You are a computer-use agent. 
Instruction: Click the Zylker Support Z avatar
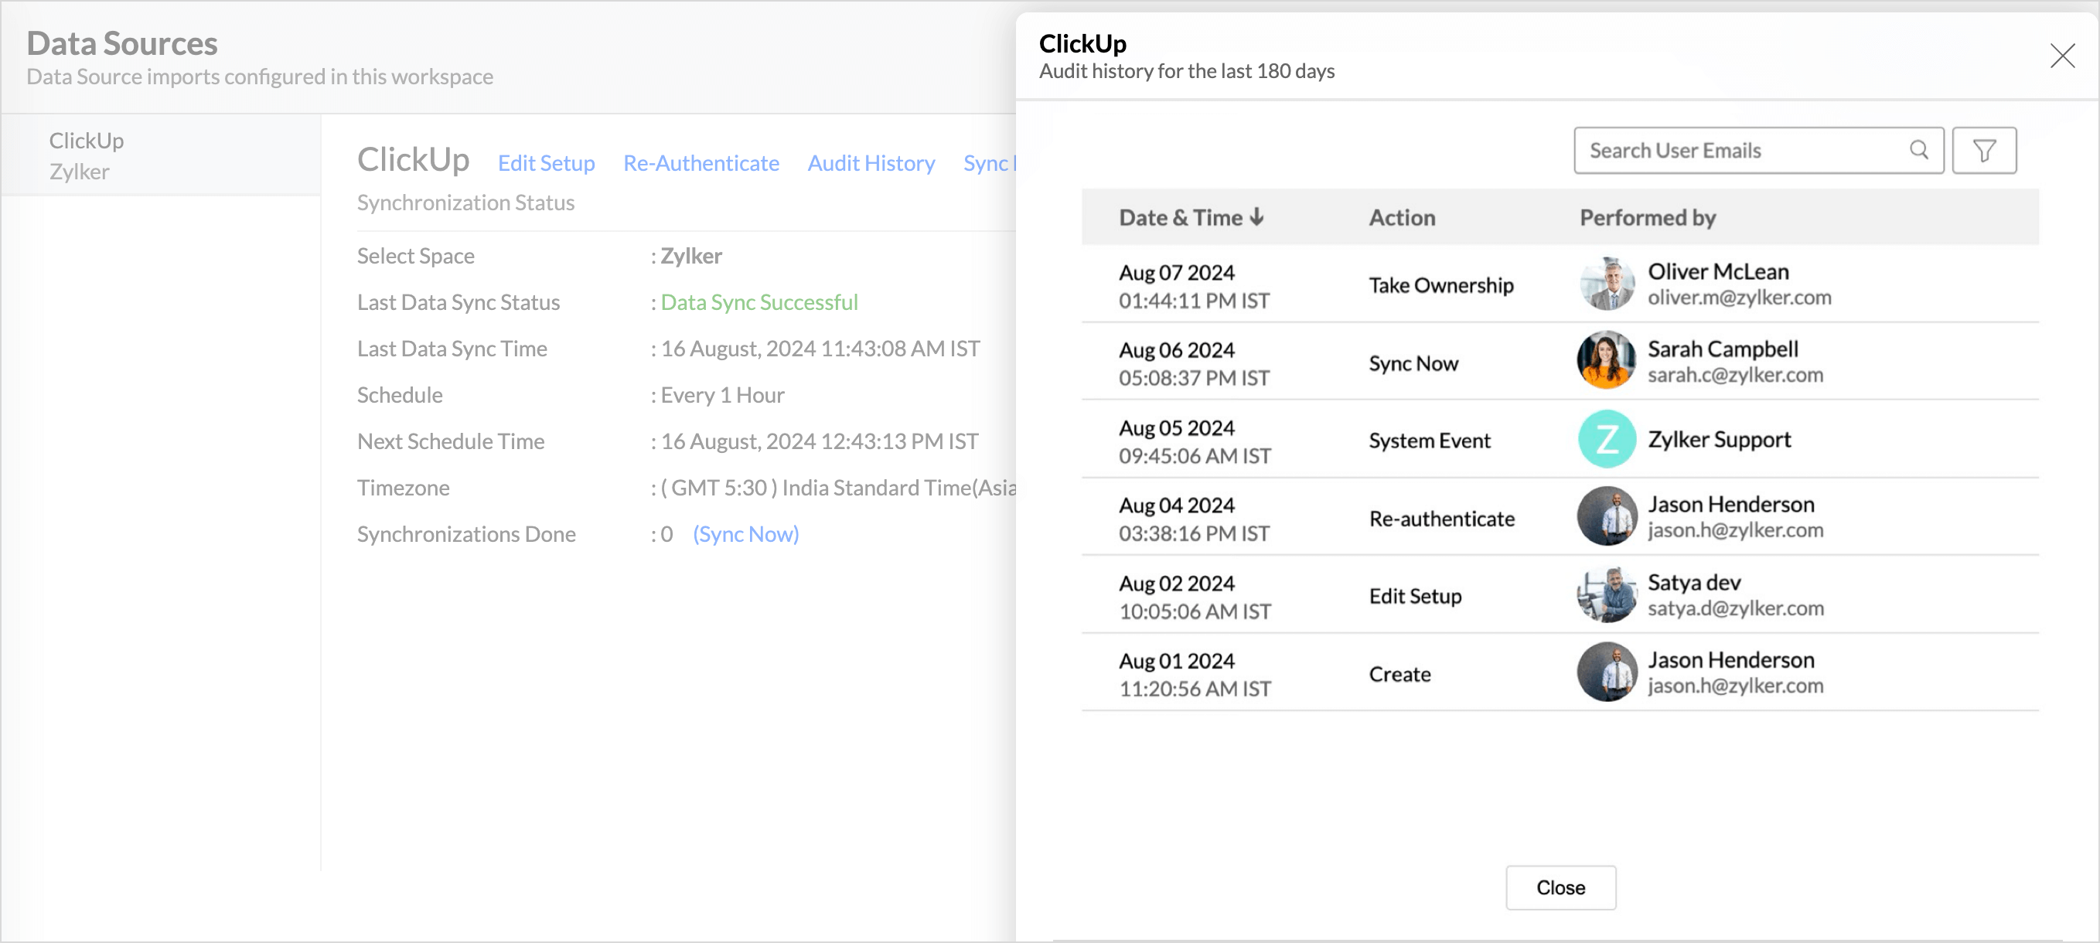[x=1606, y=439]
